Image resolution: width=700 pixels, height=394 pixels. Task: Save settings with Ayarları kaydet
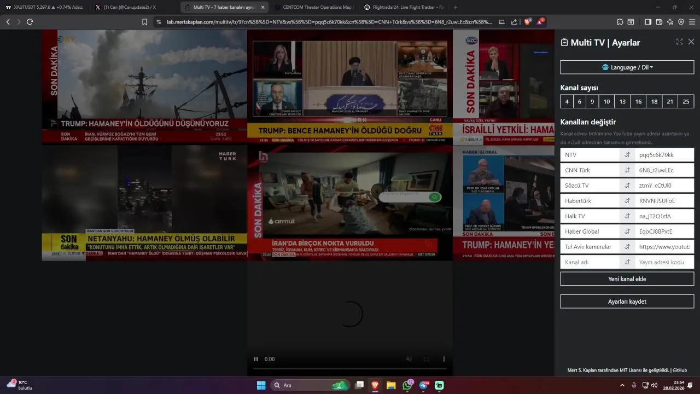click(x=627, y=302)
